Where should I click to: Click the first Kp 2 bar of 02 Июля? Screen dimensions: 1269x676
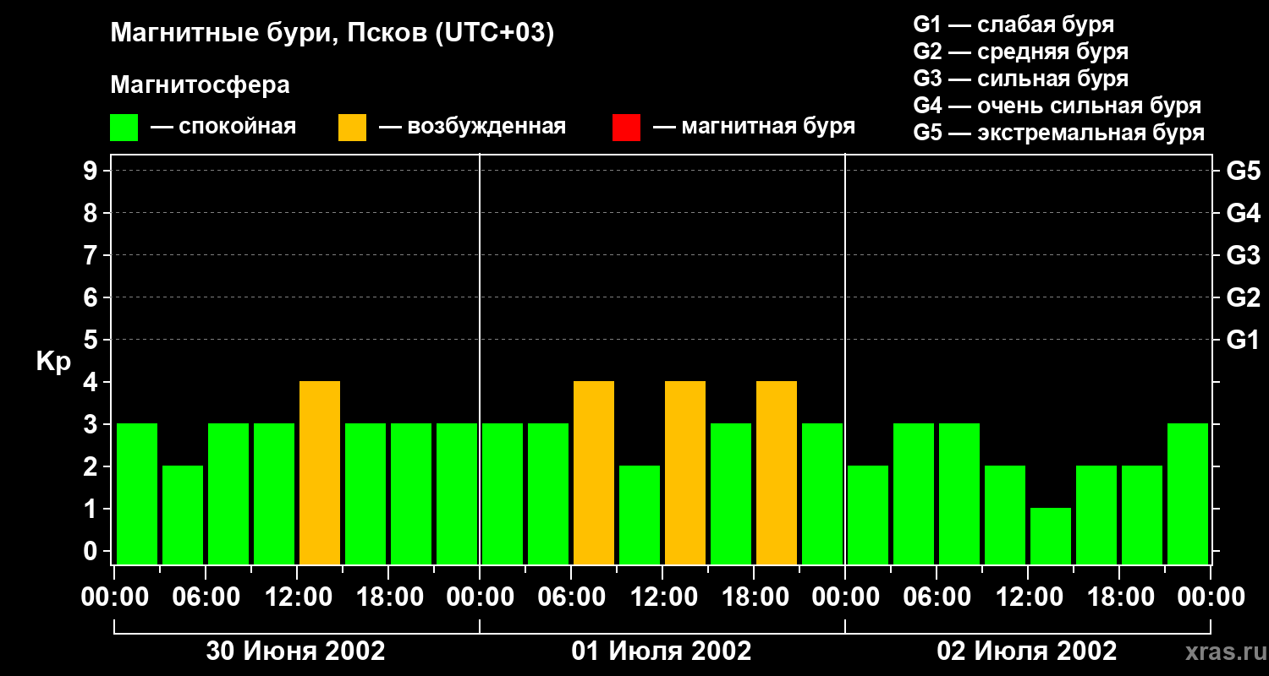868,515
